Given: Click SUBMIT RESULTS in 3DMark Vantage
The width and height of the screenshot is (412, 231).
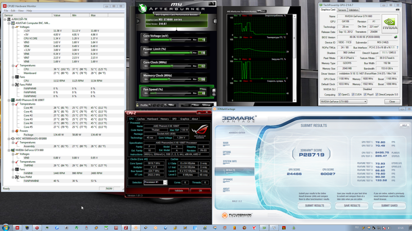Looking at the screenshot, I should (315, 206).
